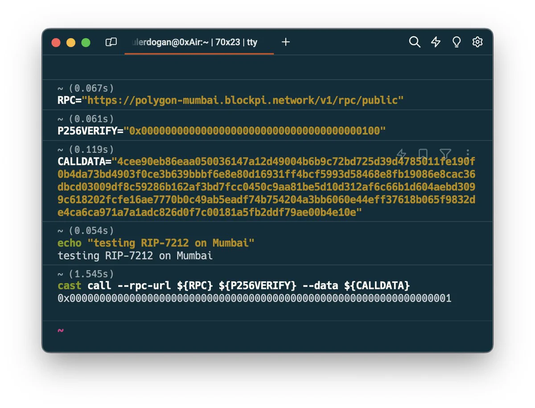Click the ~ (0.067s) timing label

click(86, 88)
